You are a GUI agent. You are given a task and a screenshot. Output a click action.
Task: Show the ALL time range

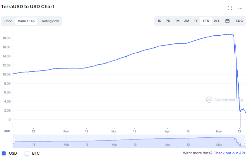pos(217,21)
